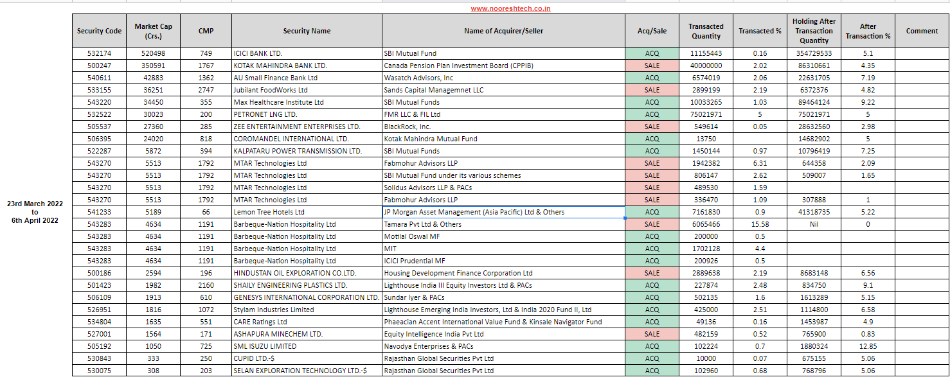Select Canada Pension Plan Investment Board cell
The image size is (950, 377).
pos(503,66)
